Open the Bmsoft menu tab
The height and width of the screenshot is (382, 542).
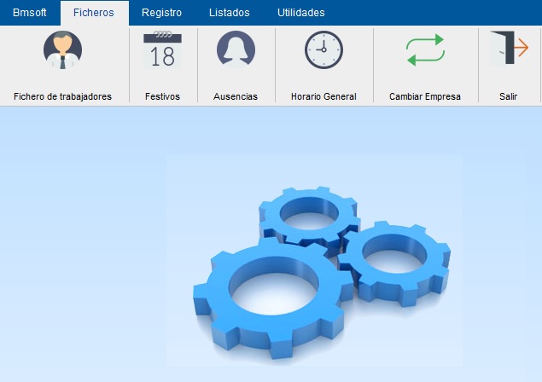pyautogui.click(x=30, y=13)
